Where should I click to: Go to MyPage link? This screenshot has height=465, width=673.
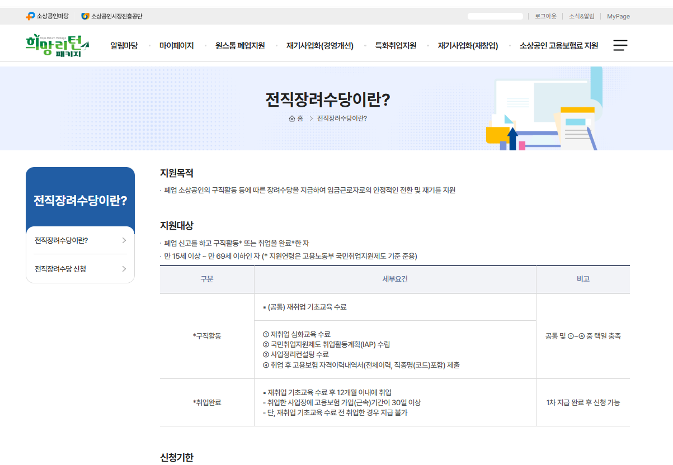point(618,16)
